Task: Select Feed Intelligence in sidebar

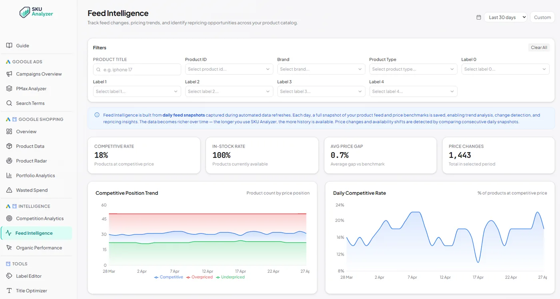Action: (37, 233)
